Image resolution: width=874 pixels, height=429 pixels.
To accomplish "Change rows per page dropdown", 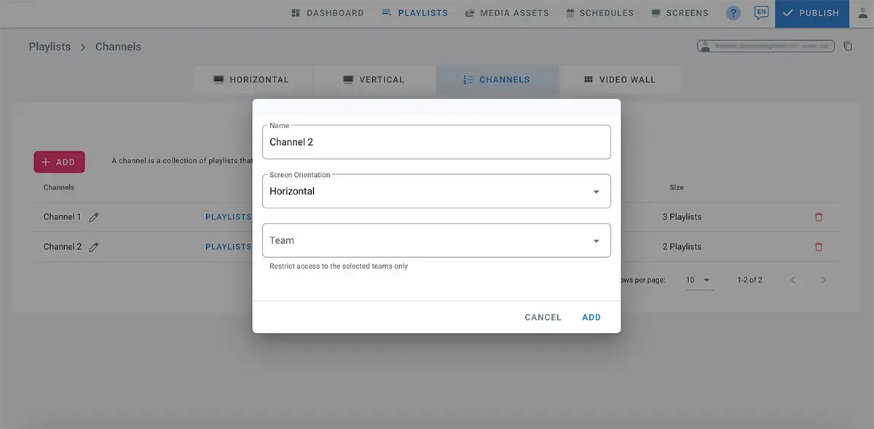I will pos(699,280).
